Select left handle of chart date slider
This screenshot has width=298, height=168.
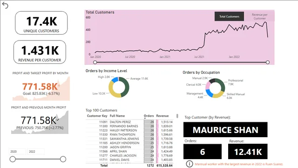(x=95, y=62)
